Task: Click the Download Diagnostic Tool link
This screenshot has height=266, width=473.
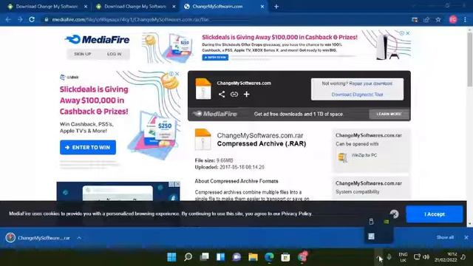Action: tap(357, 95)
